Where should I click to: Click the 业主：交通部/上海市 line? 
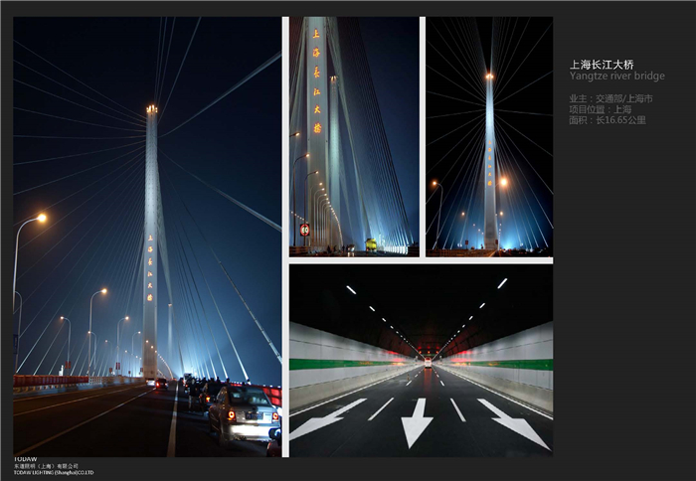pyautogui.click(x=610, y=99)
